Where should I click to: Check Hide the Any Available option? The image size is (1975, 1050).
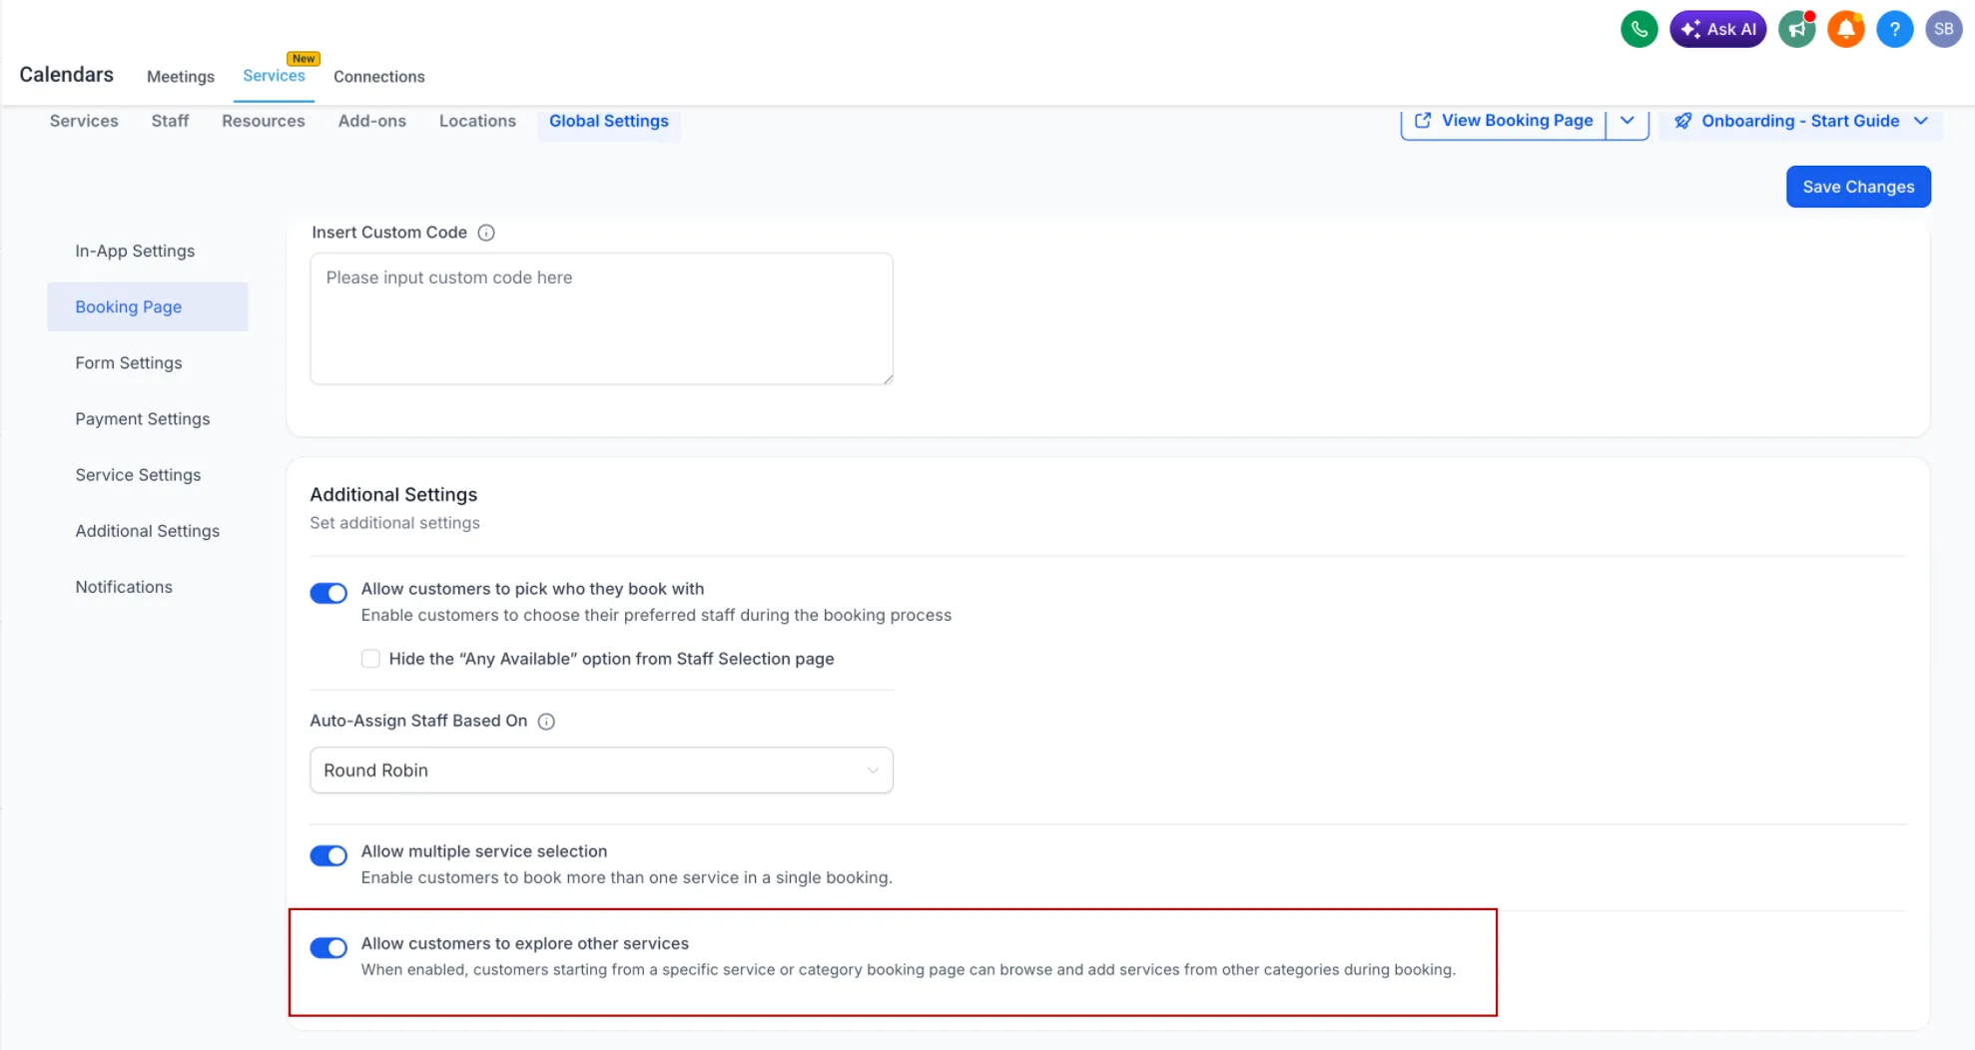370,659
